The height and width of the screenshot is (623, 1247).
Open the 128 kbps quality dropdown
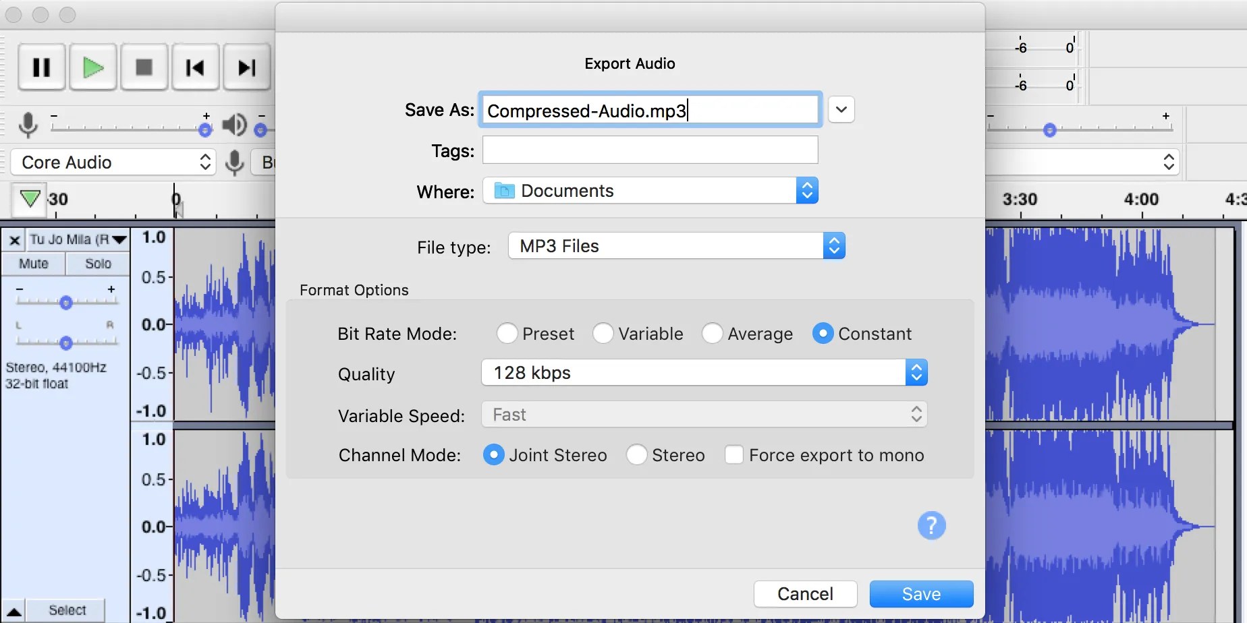[916, 372]
